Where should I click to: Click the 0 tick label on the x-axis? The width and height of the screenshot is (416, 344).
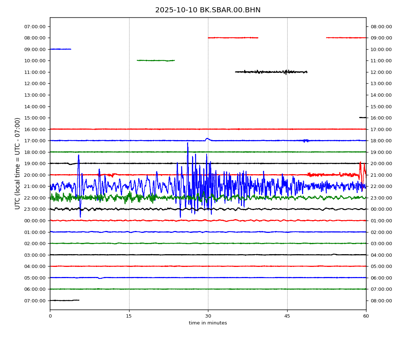[50, 316]
